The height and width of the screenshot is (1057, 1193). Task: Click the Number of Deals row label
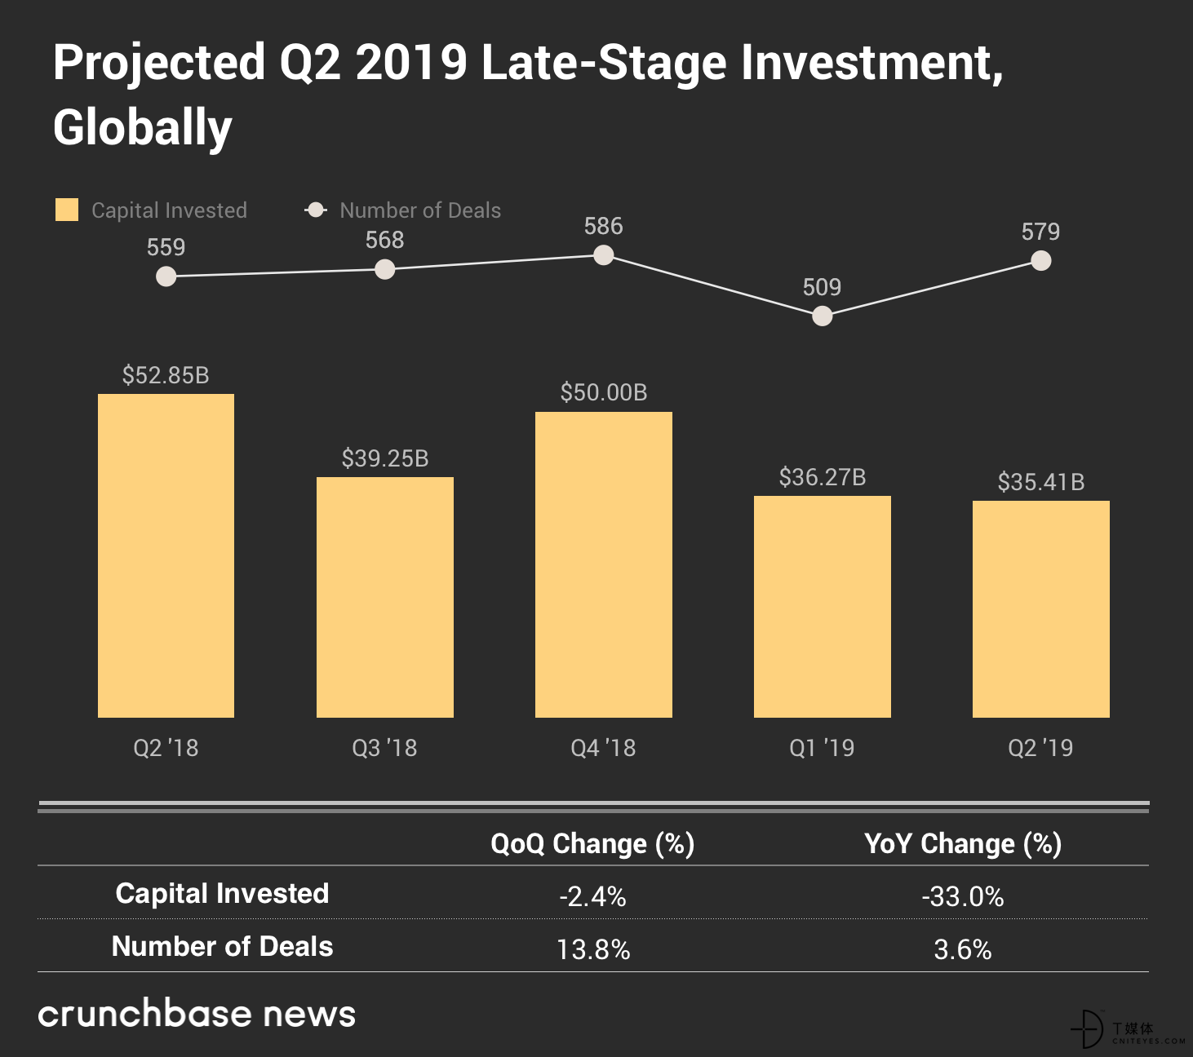pos(222,946)
